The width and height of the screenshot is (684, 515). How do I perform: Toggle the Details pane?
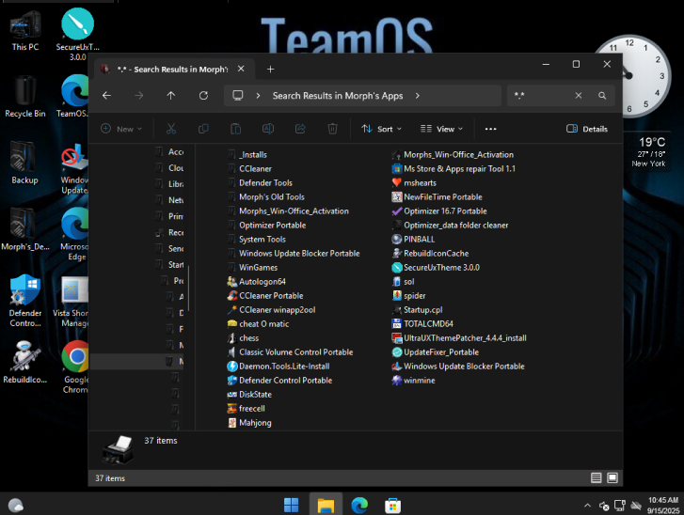point(587,129)
